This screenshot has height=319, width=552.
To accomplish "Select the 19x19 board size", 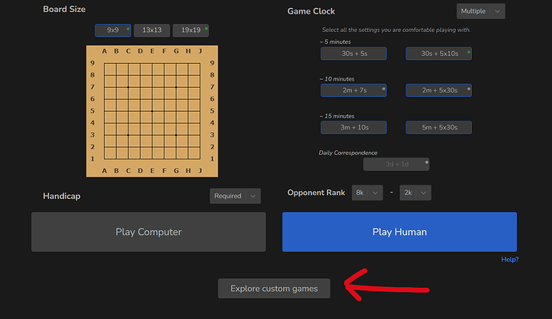I will (x=191, y=30).
